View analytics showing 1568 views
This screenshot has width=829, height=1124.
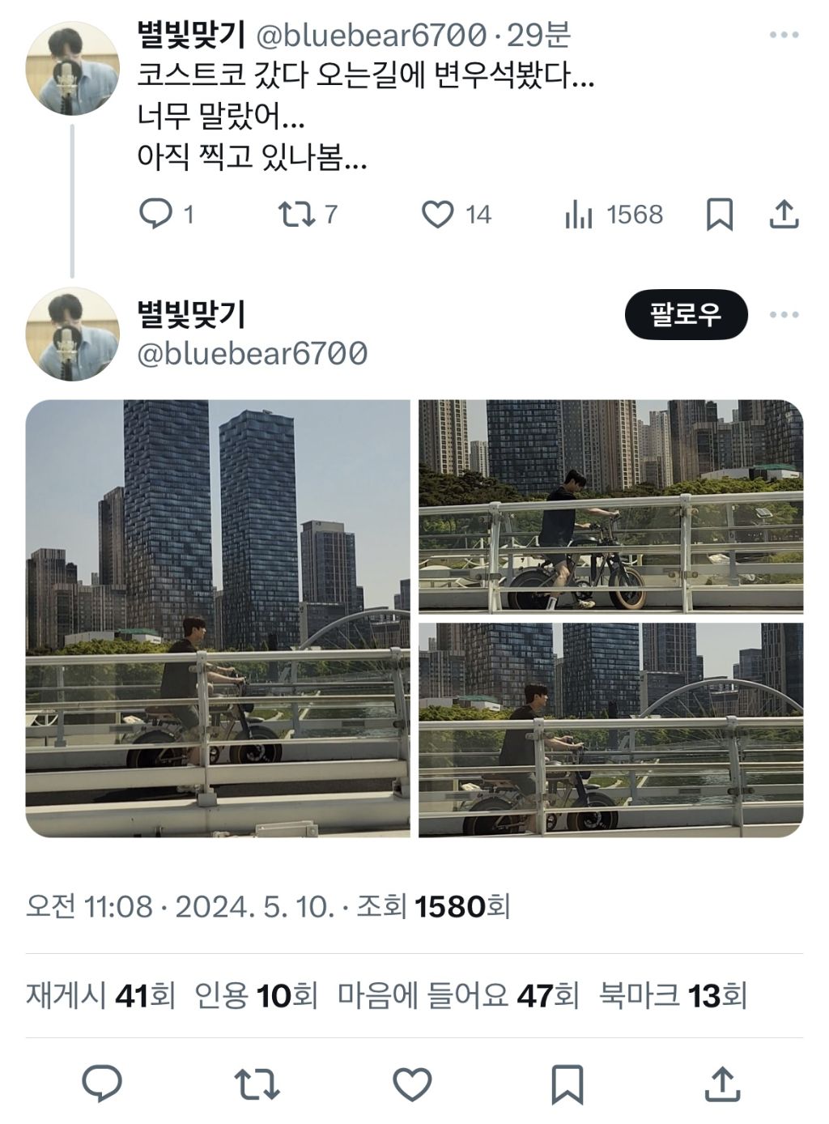click(x=614, y=215)
